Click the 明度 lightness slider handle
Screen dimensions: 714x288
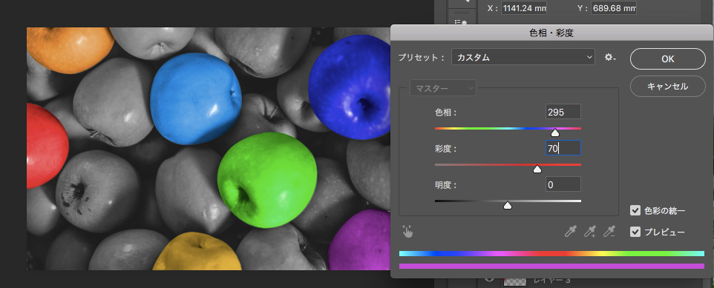pos(508,205)
